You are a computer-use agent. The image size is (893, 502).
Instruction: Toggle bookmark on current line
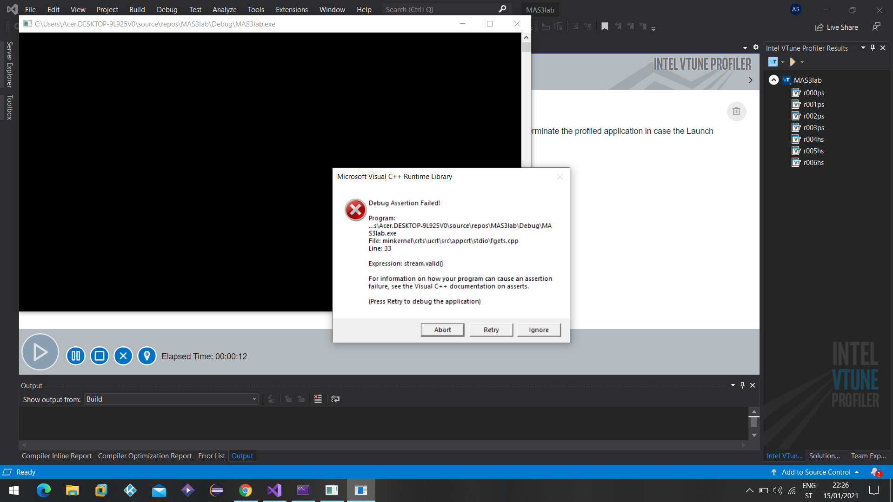click(x=605, y=26)
